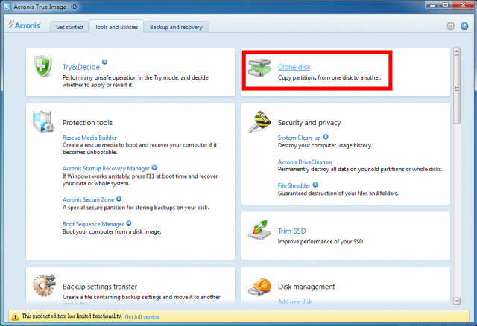Image resolution: width=477 pixels, height=326 pixels.
Task: Click the Protection tools heading
Action: (87, 123)
